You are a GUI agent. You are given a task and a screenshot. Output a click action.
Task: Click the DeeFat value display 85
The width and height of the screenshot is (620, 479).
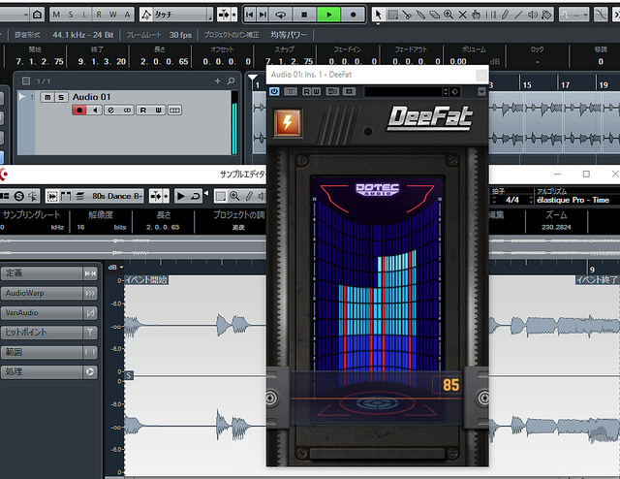point(450,385)
